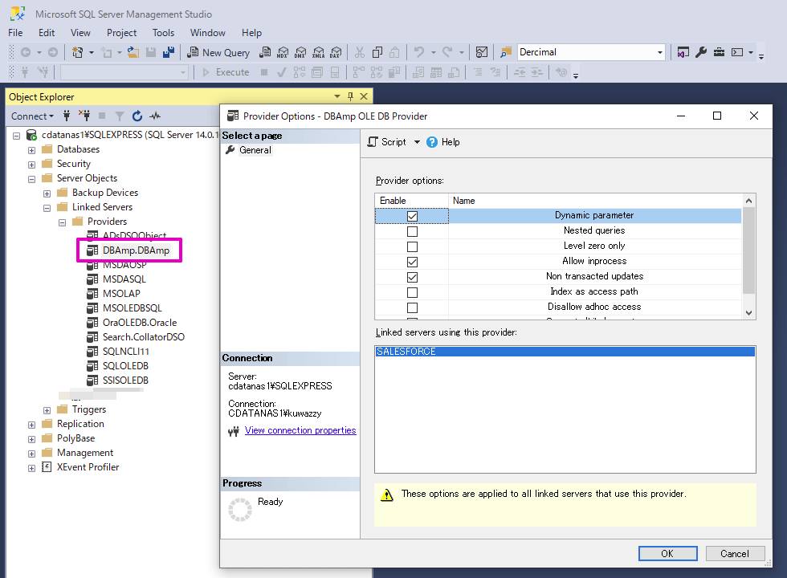
Task: Click the Refresh icon in Object Explorer
Action: [137, 116]
